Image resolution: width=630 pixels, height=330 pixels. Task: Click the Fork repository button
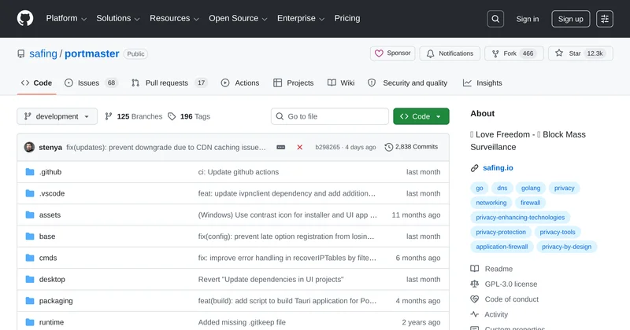(x=511, y=53)
